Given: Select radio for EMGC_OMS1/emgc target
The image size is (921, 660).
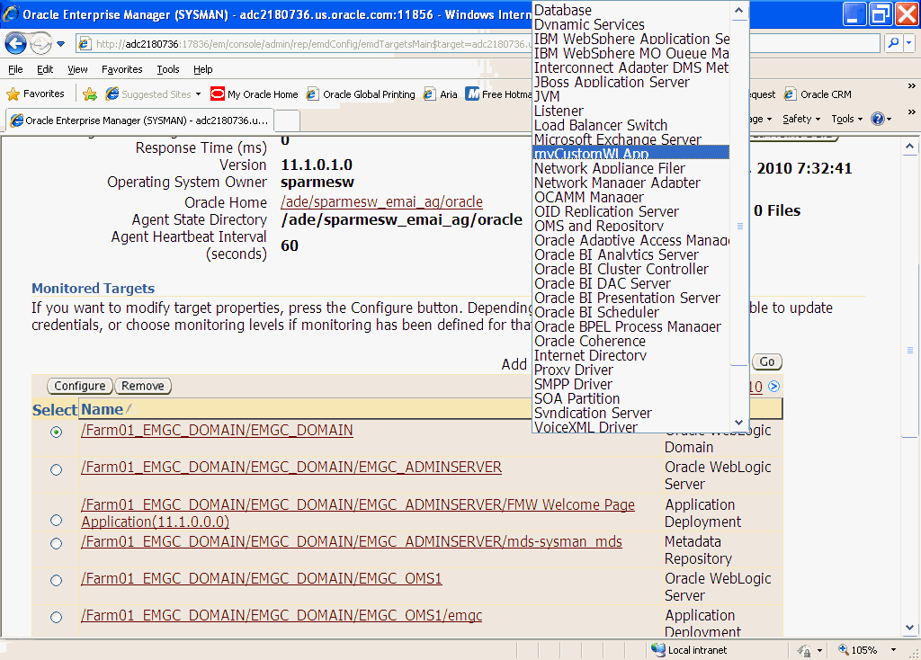Looking at the screenshot, I should click(57, 617).
